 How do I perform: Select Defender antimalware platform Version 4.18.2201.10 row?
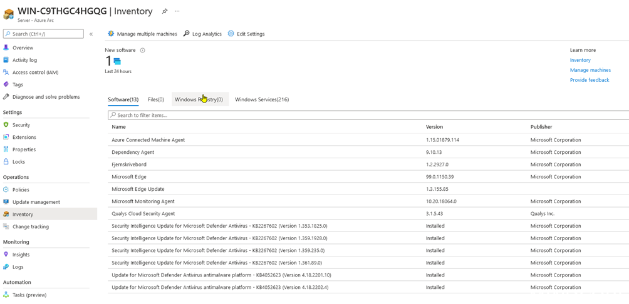pyautogui.click(x=368, y=275)
